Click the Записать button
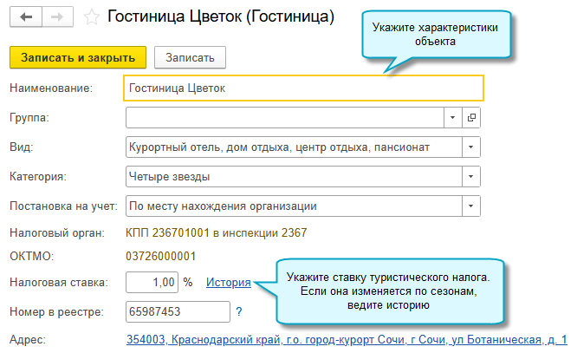Screen dimensions: 577x353 click(190, 57)
